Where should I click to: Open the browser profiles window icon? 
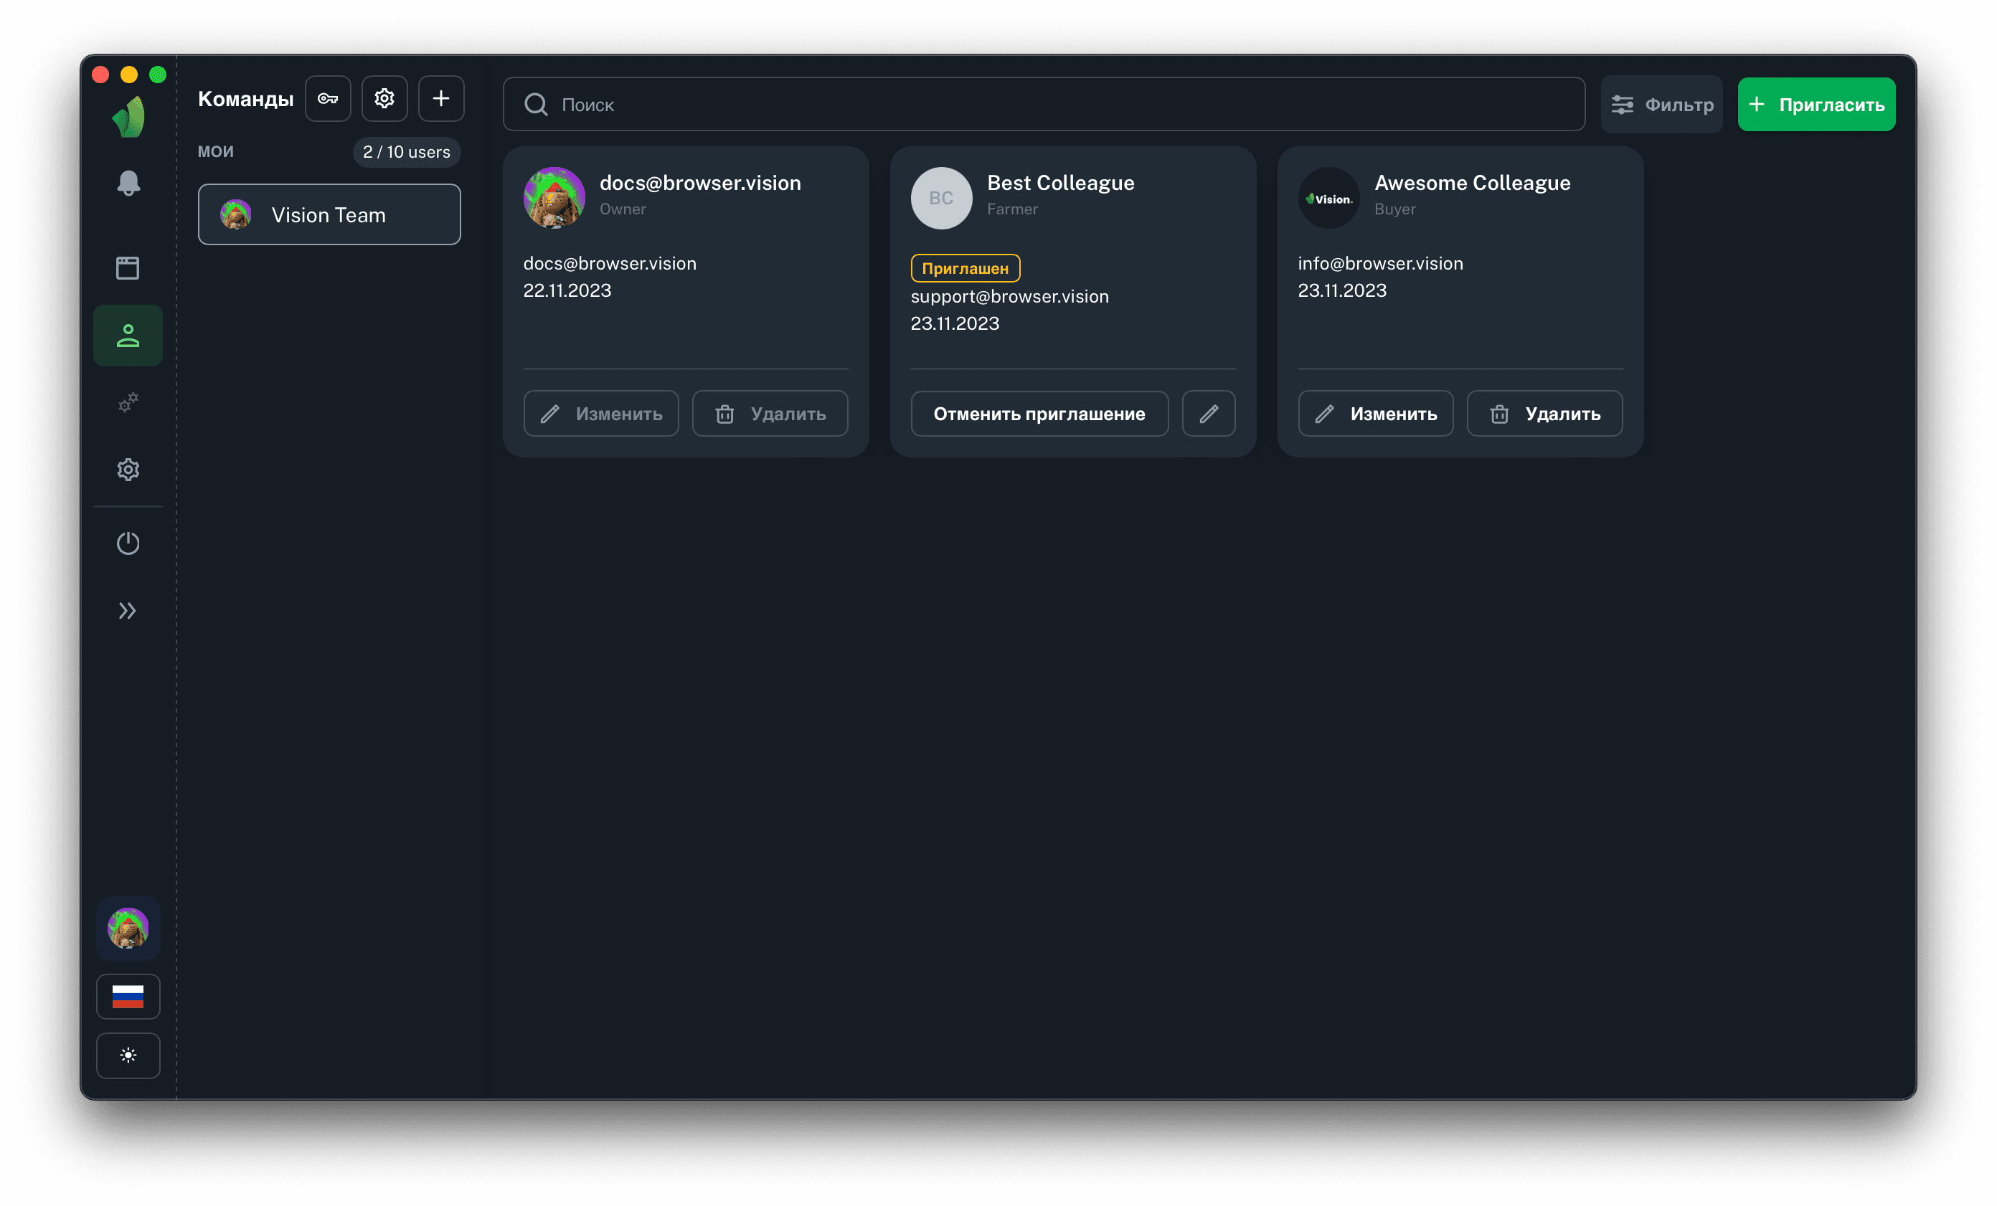click(128, 268)
